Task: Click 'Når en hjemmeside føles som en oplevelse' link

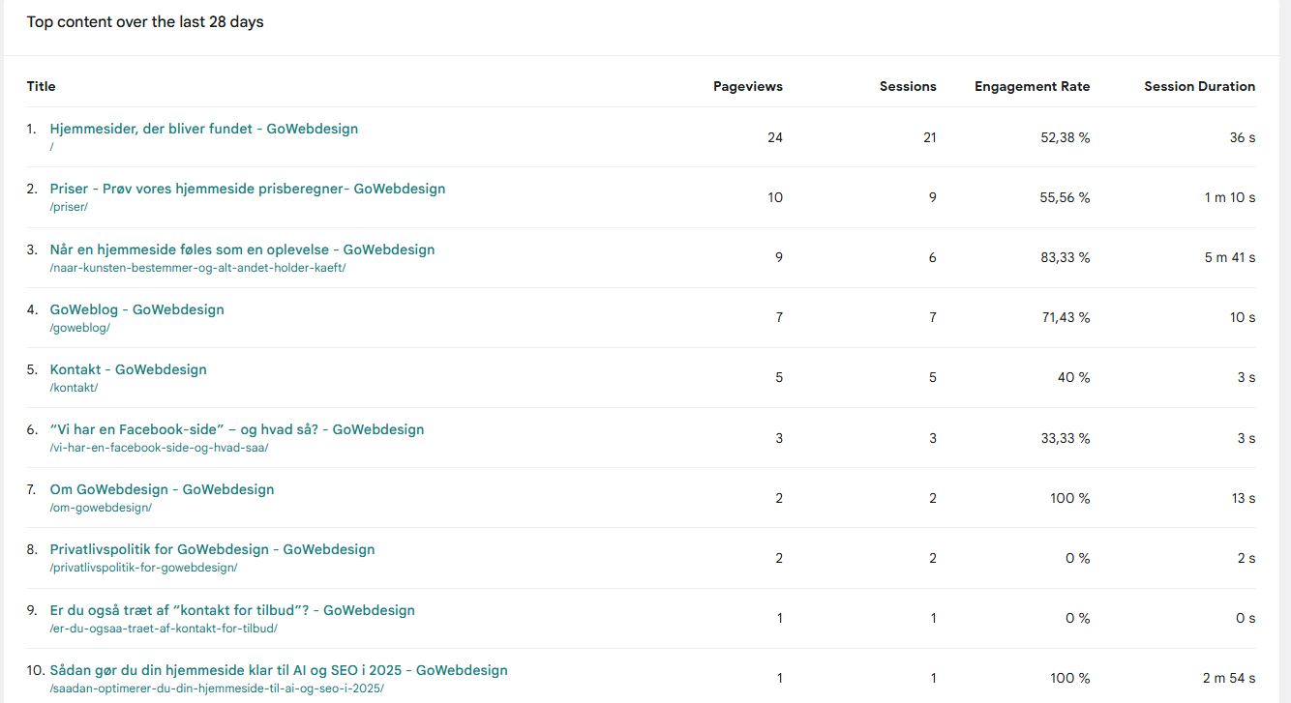Action: point(242,249)
